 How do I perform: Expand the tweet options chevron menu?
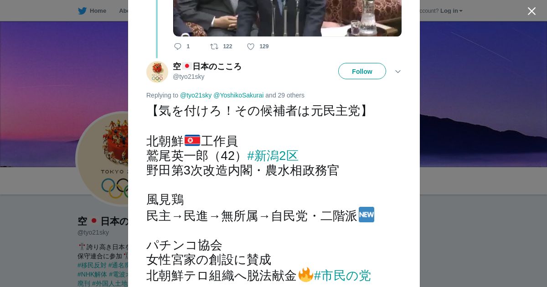(x=398, y=72)
